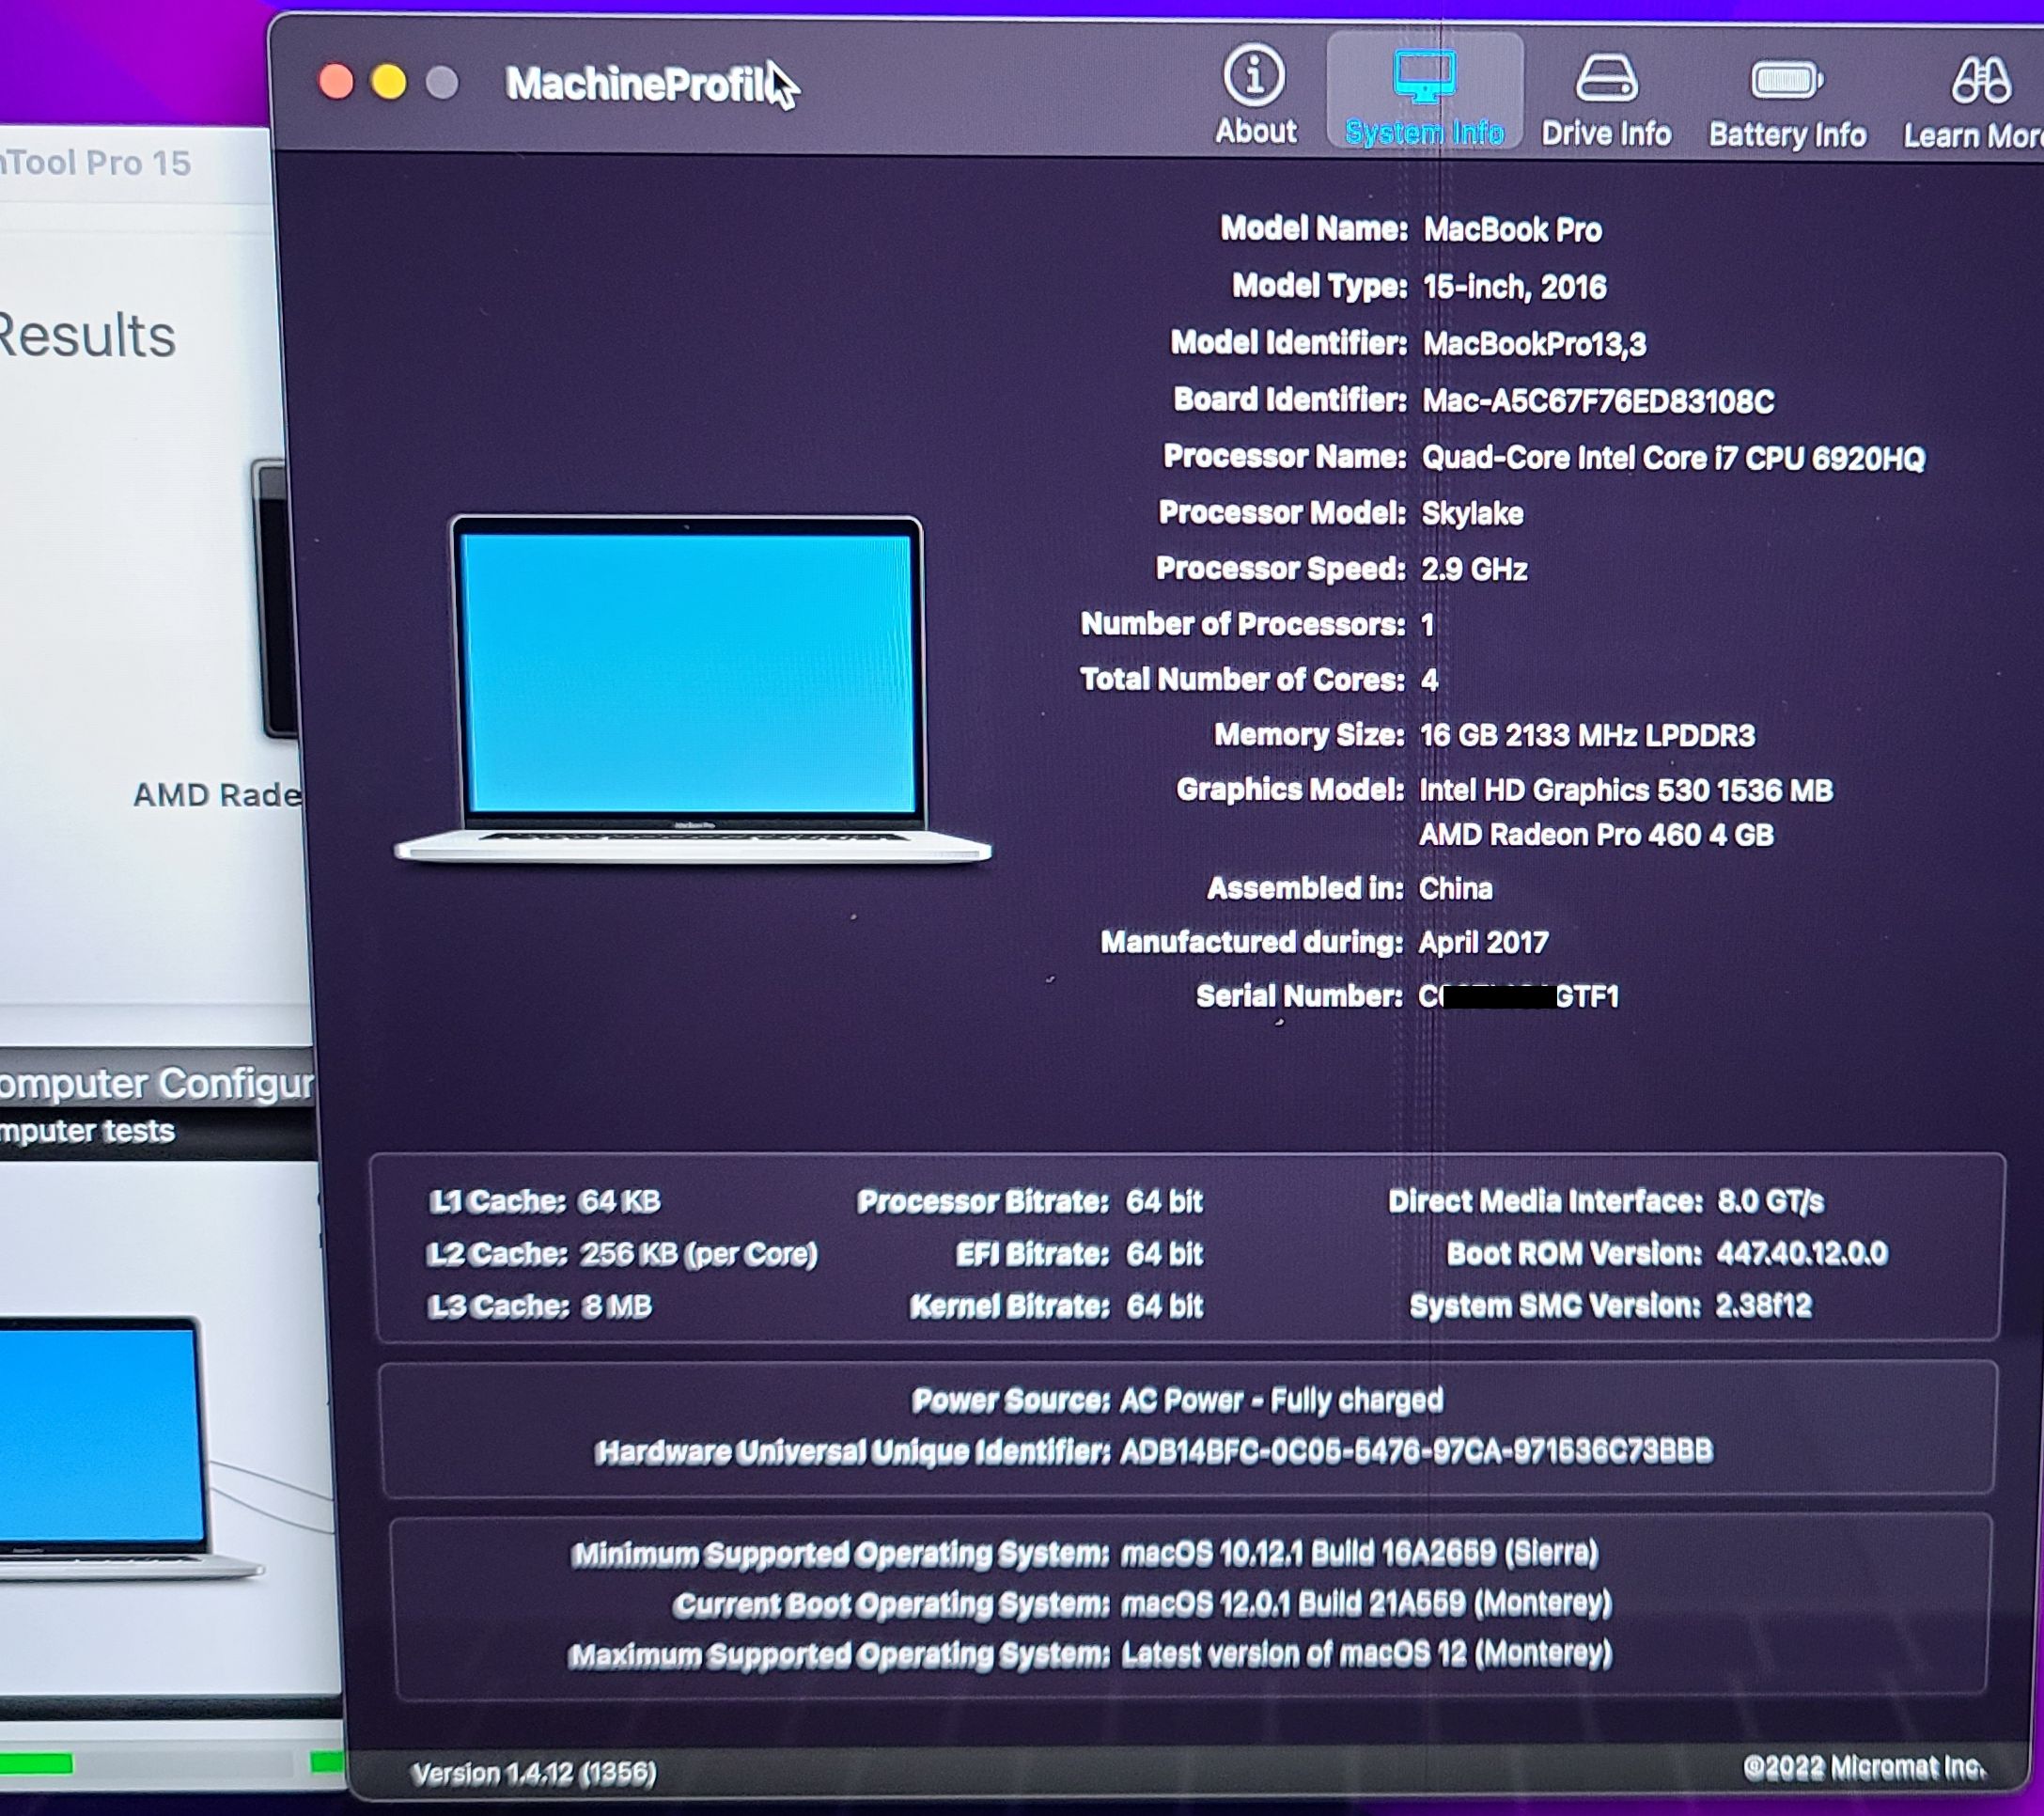Click the Results heading in background window

point(87,335)
